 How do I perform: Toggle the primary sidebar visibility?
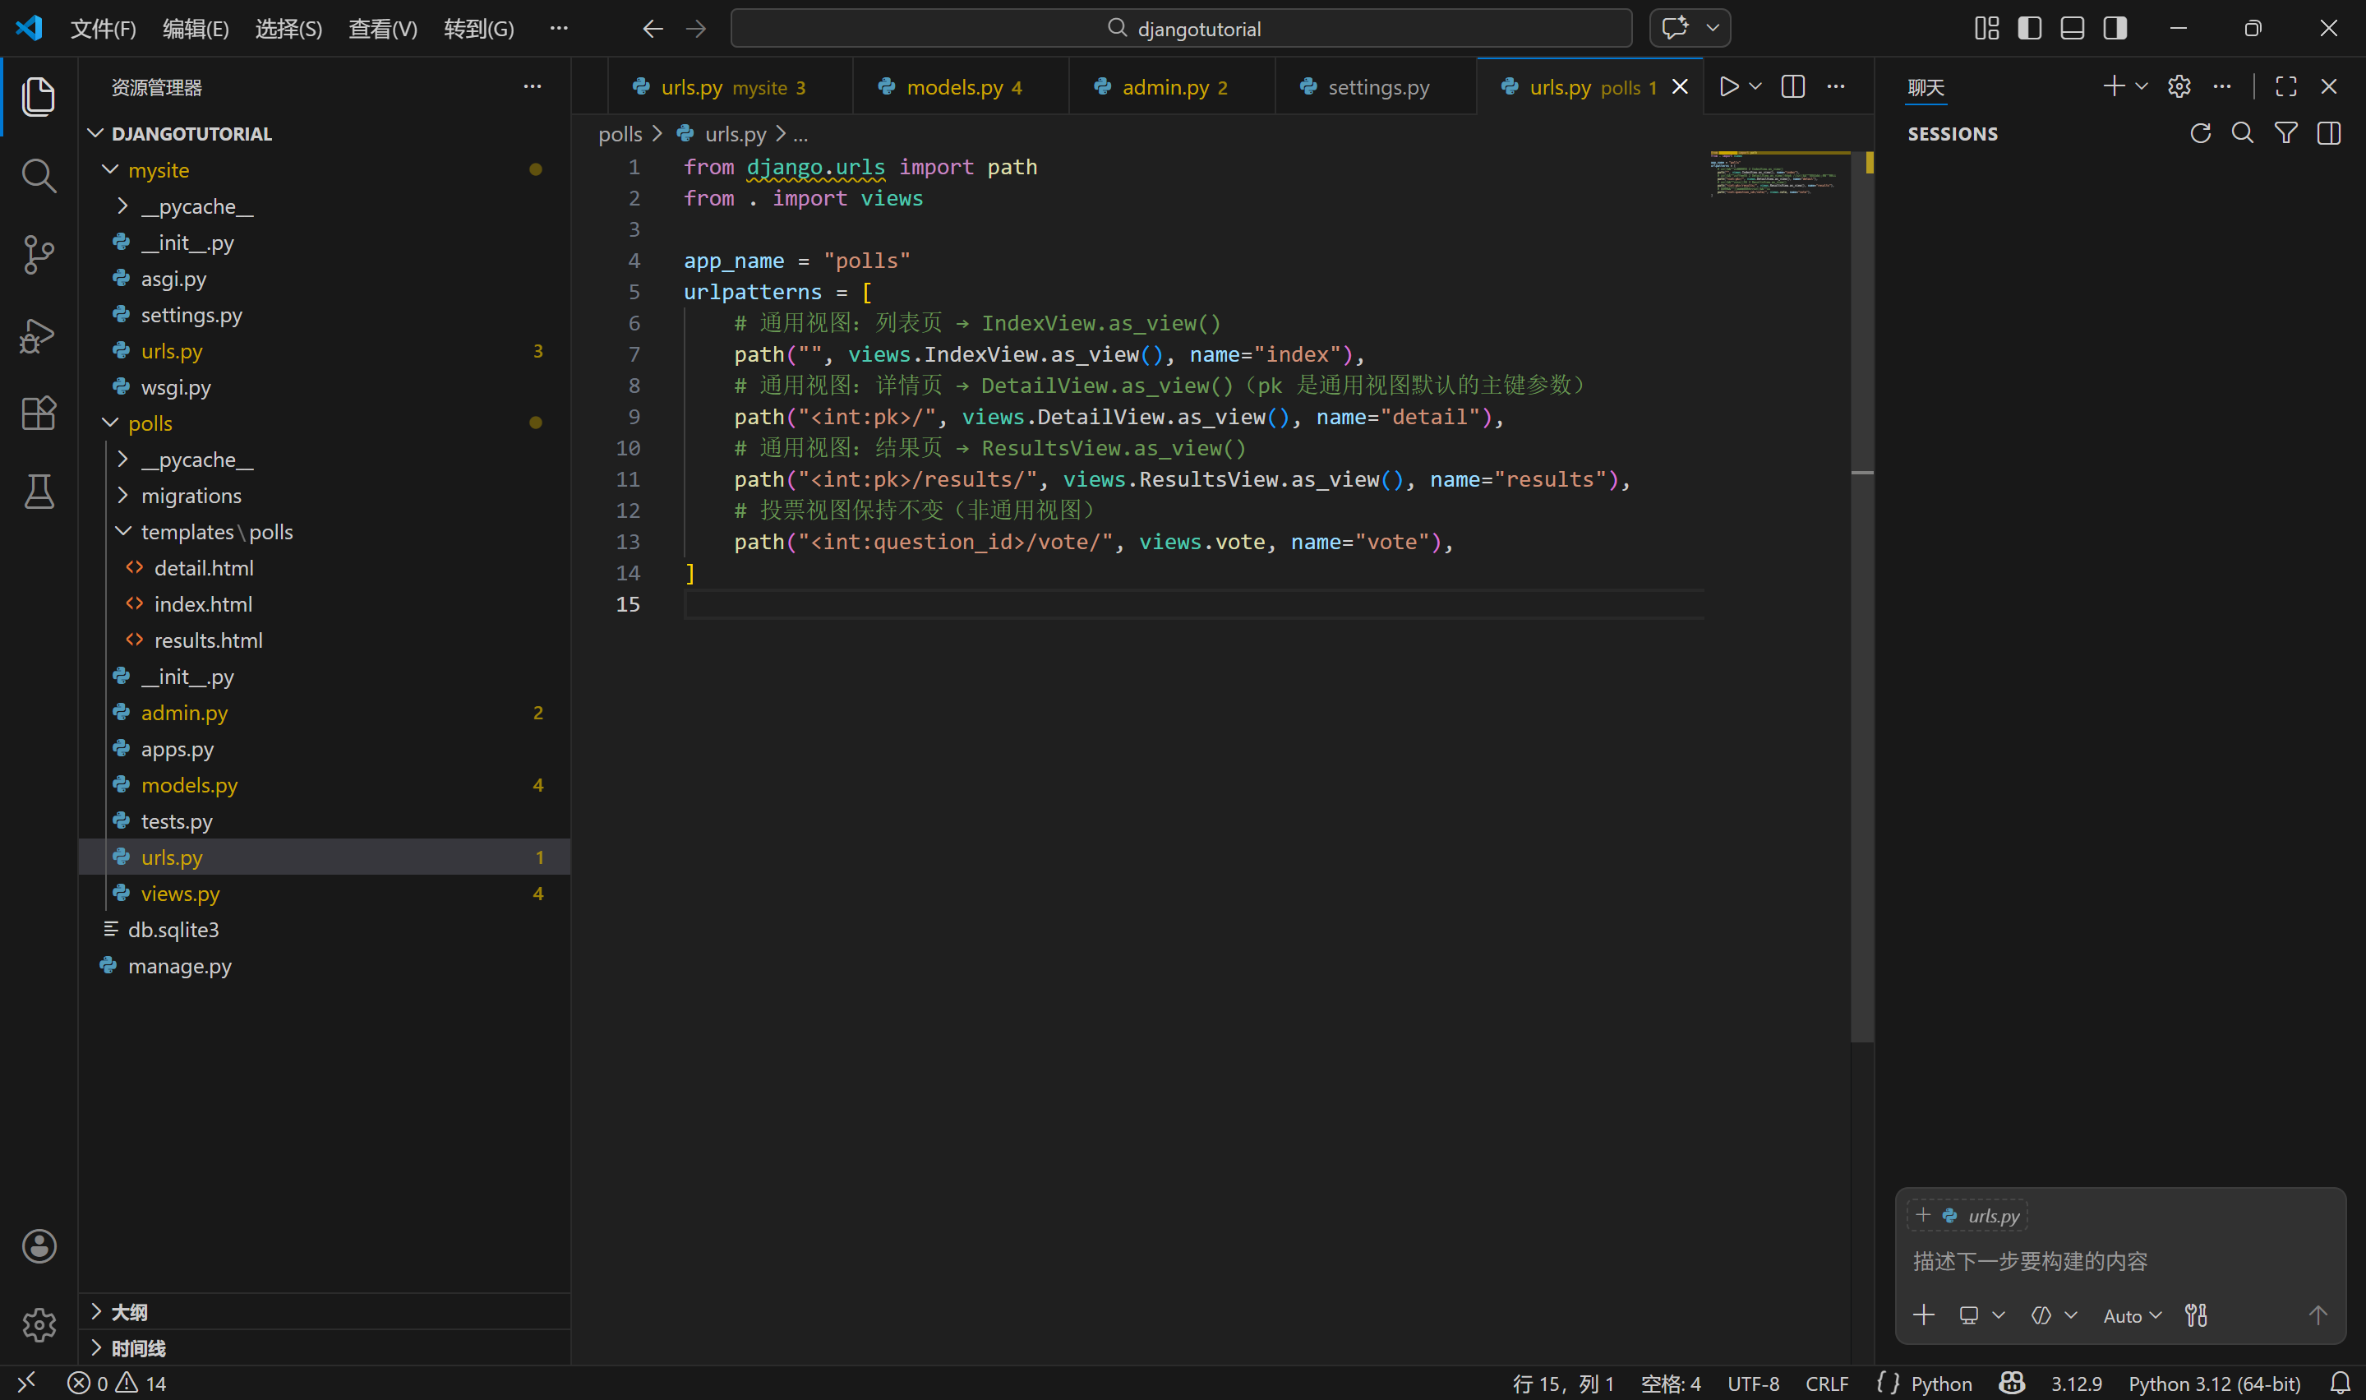[x=2029, y=28]
